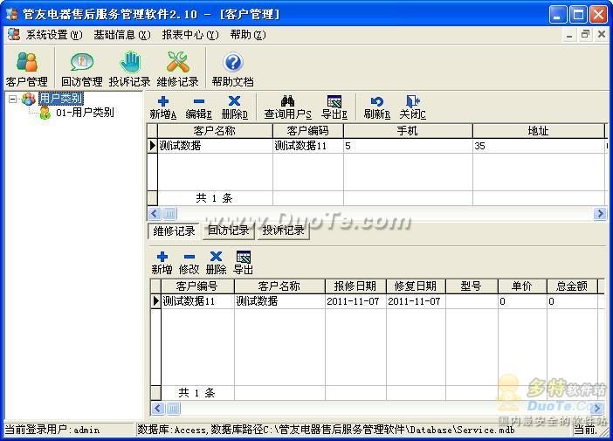Open 帮助(Z) menu
This screenshot has width=613, height=441.
pyautogui.click(x=248, y=35)
